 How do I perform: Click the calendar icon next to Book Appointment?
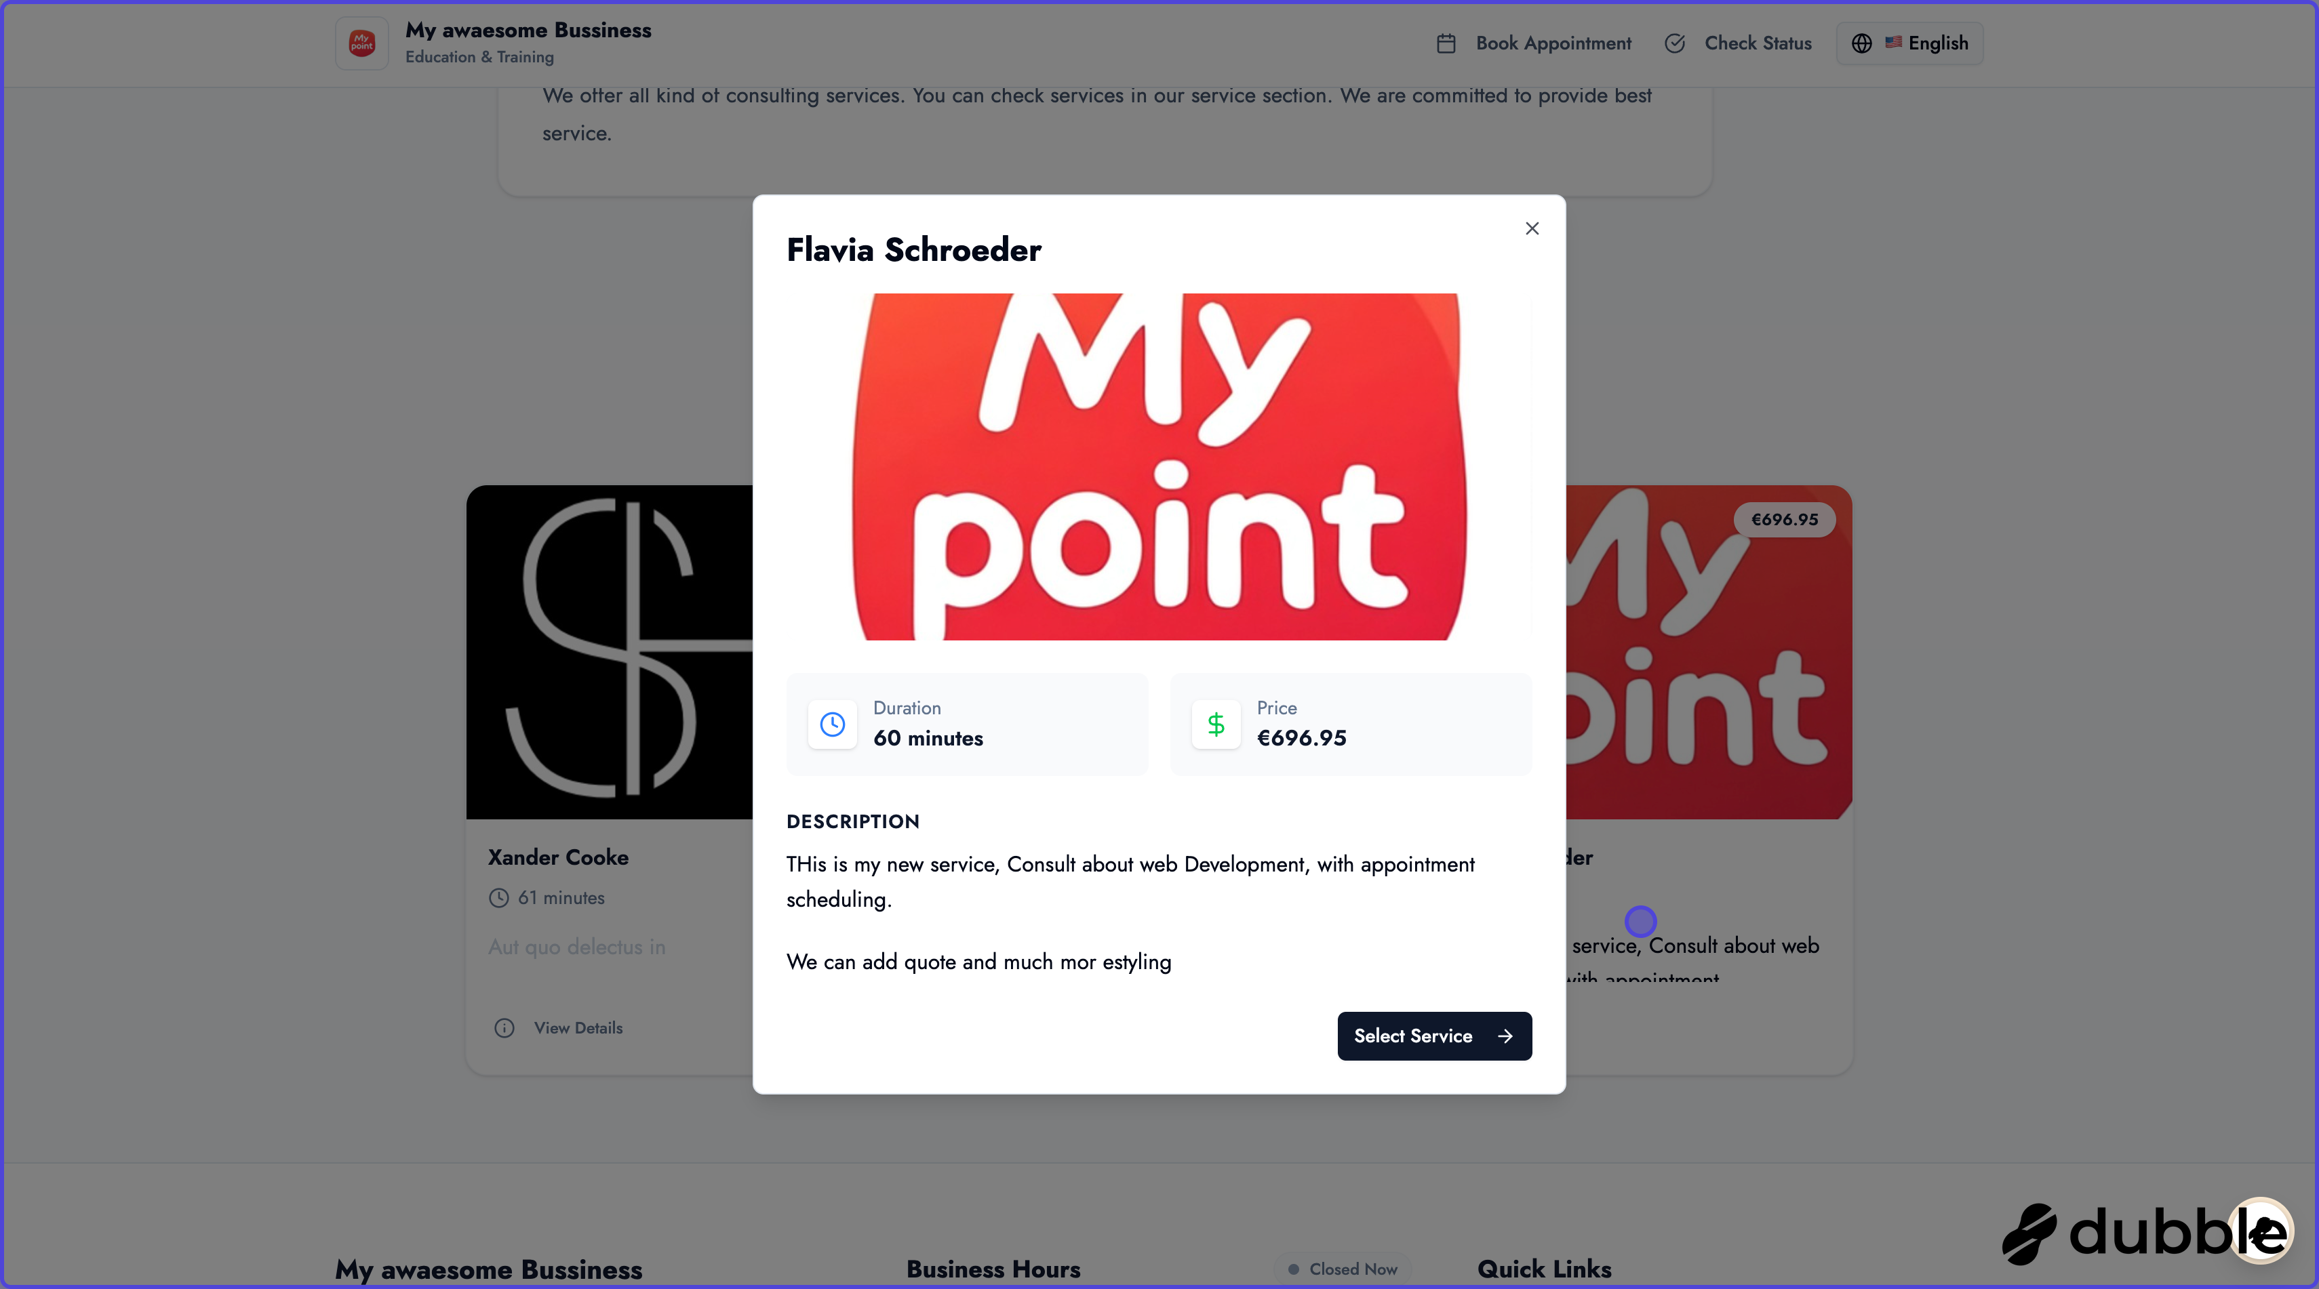(x=1446, y=43)
